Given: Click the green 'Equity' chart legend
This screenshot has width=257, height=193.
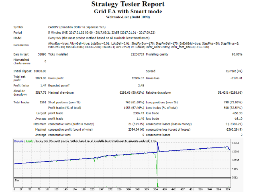Looking at the screenshot, I should (x=30, y=141).
